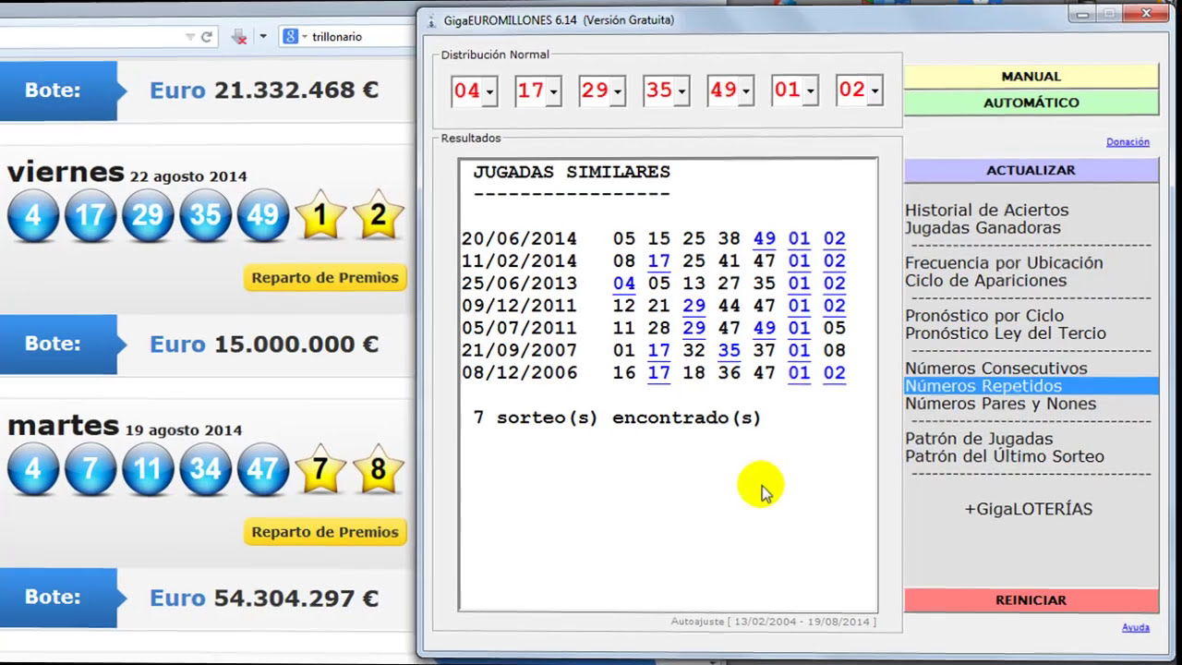The image size is (1182, 665).
Task: Click the red REINICIAR button
Action: [x=1031, y=600]
